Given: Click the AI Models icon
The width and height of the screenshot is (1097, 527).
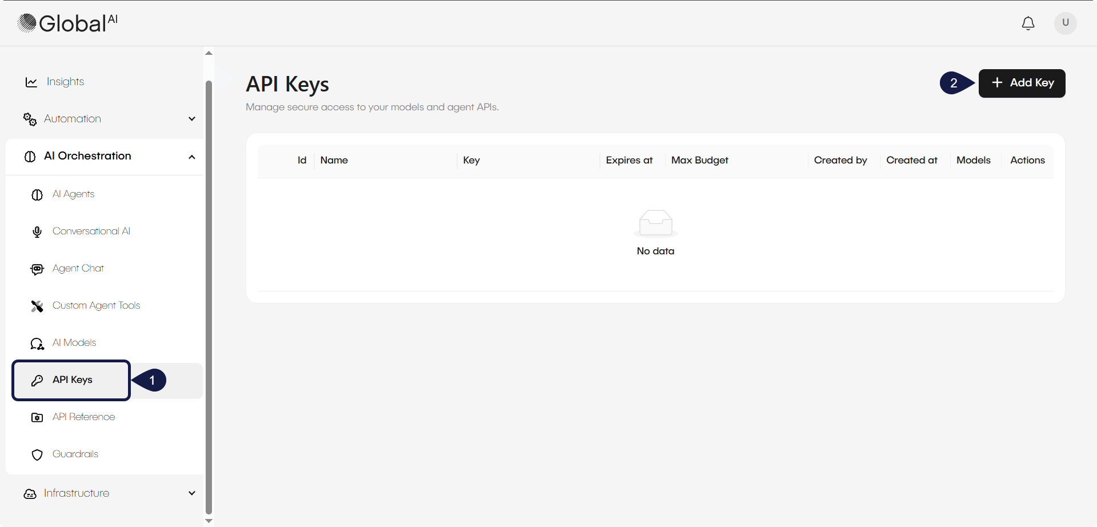Looking at the screenshot, I should point(37,343).
